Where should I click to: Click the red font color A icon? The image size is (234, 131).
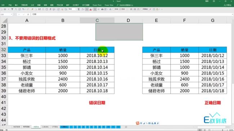pos(90,9)
